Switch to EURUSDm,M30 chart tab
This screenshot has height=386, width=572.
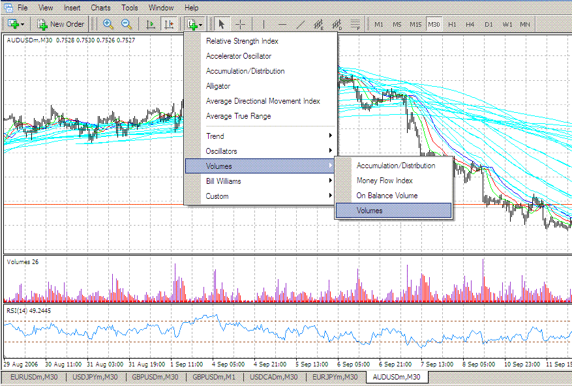click(34, 377)
